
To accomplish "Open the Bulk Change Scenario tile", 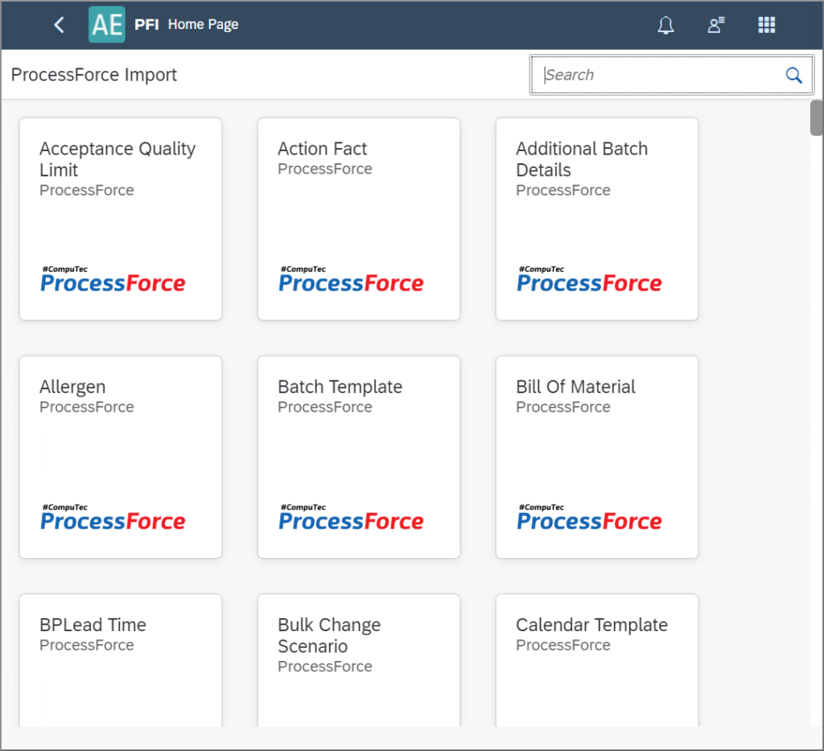I will 359,659.
